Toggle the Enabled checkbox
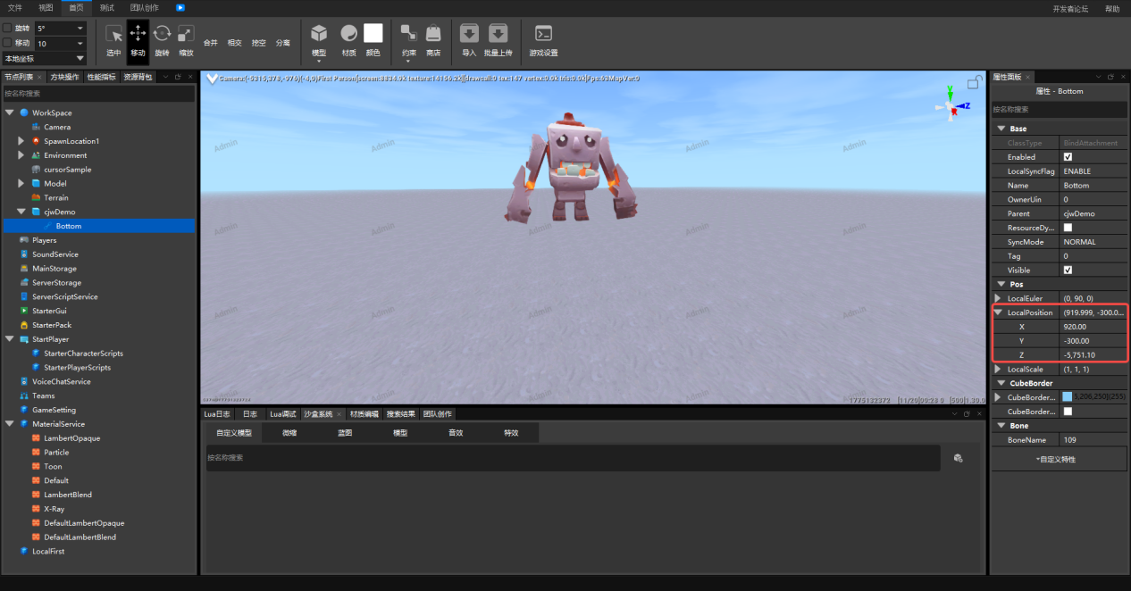This screenshot has height=591, width=1131. pyautogui.click(x=1068, y=157)
